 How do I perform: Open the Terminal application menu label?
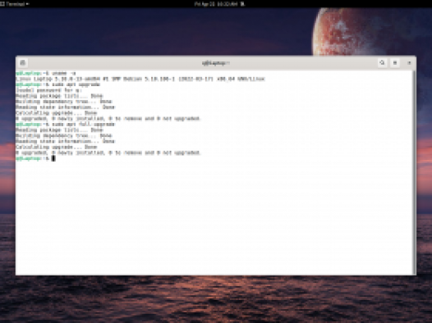click(x=15, y=4)
